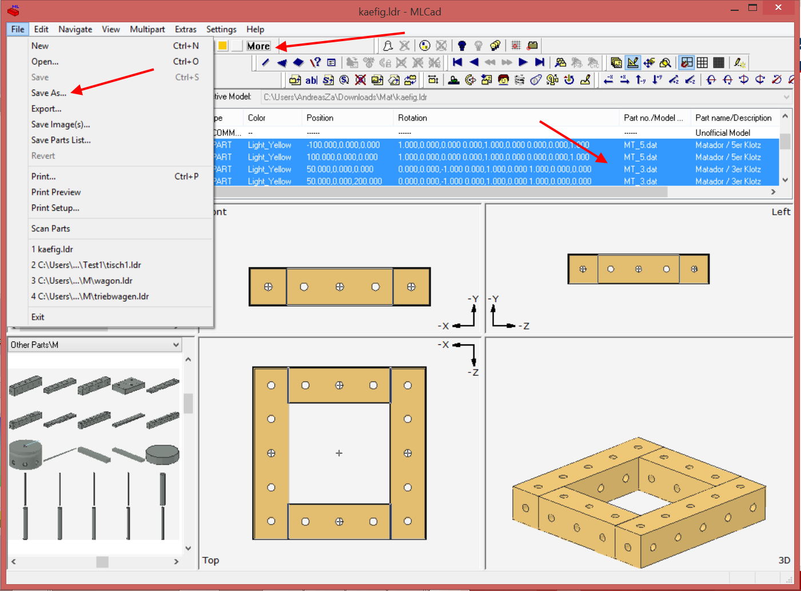Expand the Active Model path dropdown
The width and height of the screenshot is (801, 591).
787,97
